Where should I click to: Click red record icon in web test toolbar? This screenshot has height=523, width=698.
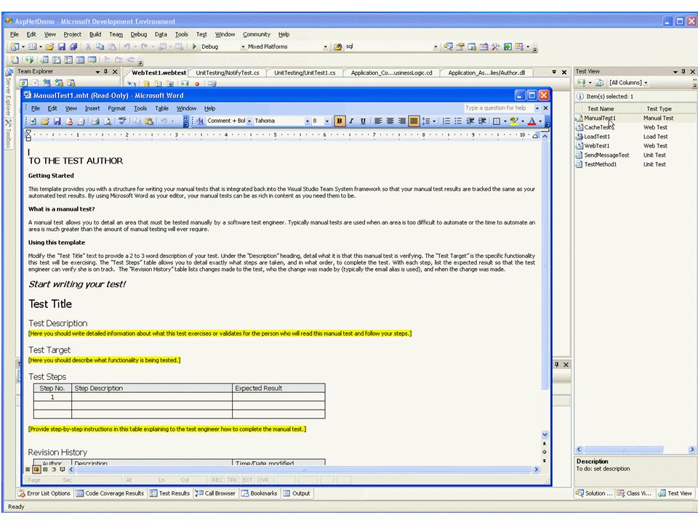[197, 84]
